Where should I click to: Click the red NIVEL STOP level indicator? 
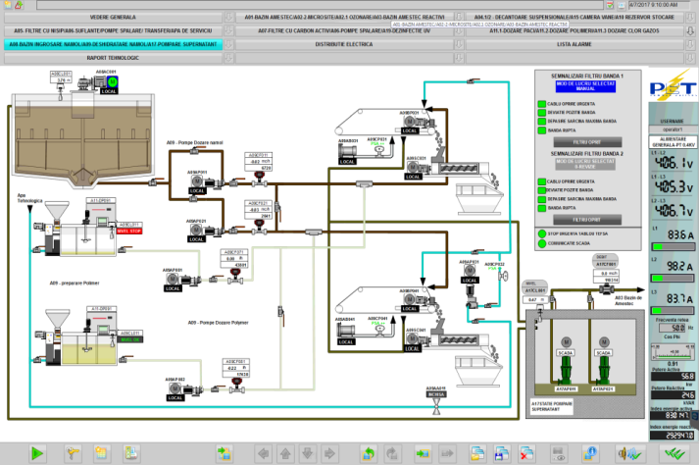(x=129, y=232)
